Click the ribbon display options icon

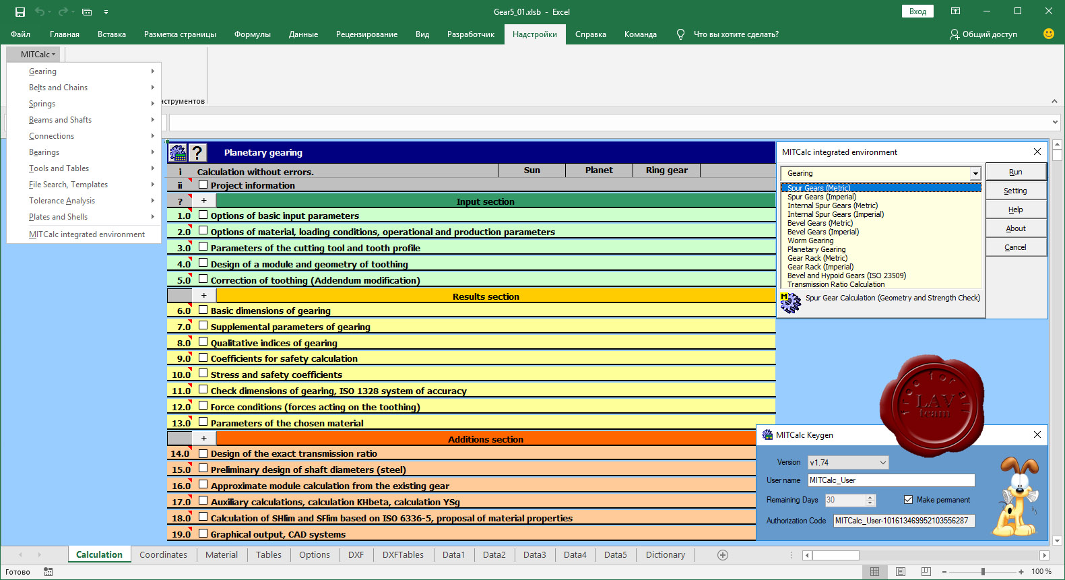955,11
